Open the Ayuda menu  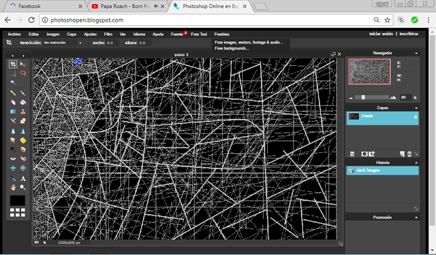click(157, 34)
